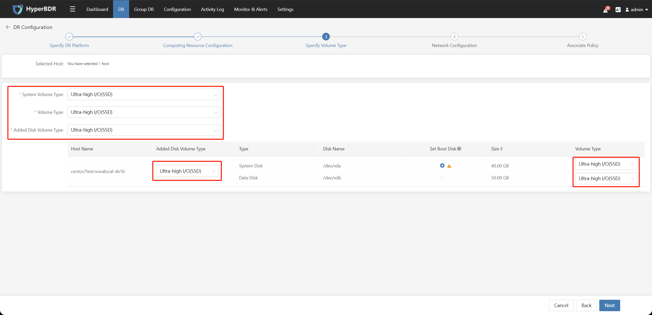Click the Set Boot Disk info icon
Image resolution: width=652 pixels, height=315 pixels.
(x=459, y=149)
